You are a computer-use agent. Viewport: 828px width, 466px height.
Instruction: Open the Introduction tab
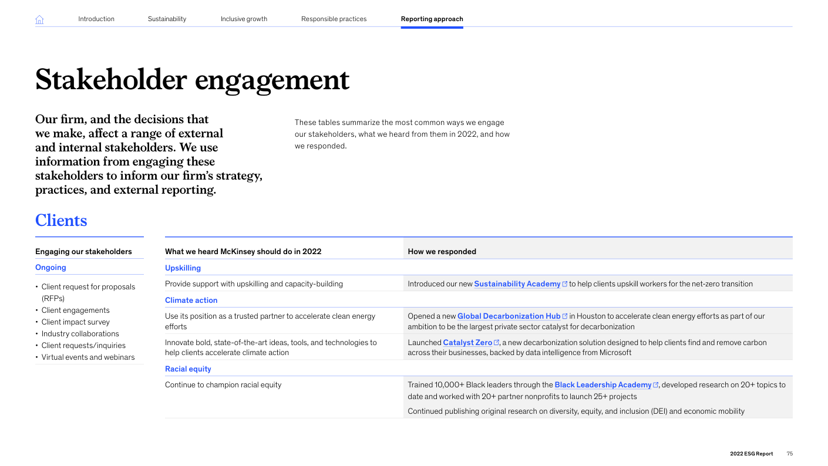point(96,19)
